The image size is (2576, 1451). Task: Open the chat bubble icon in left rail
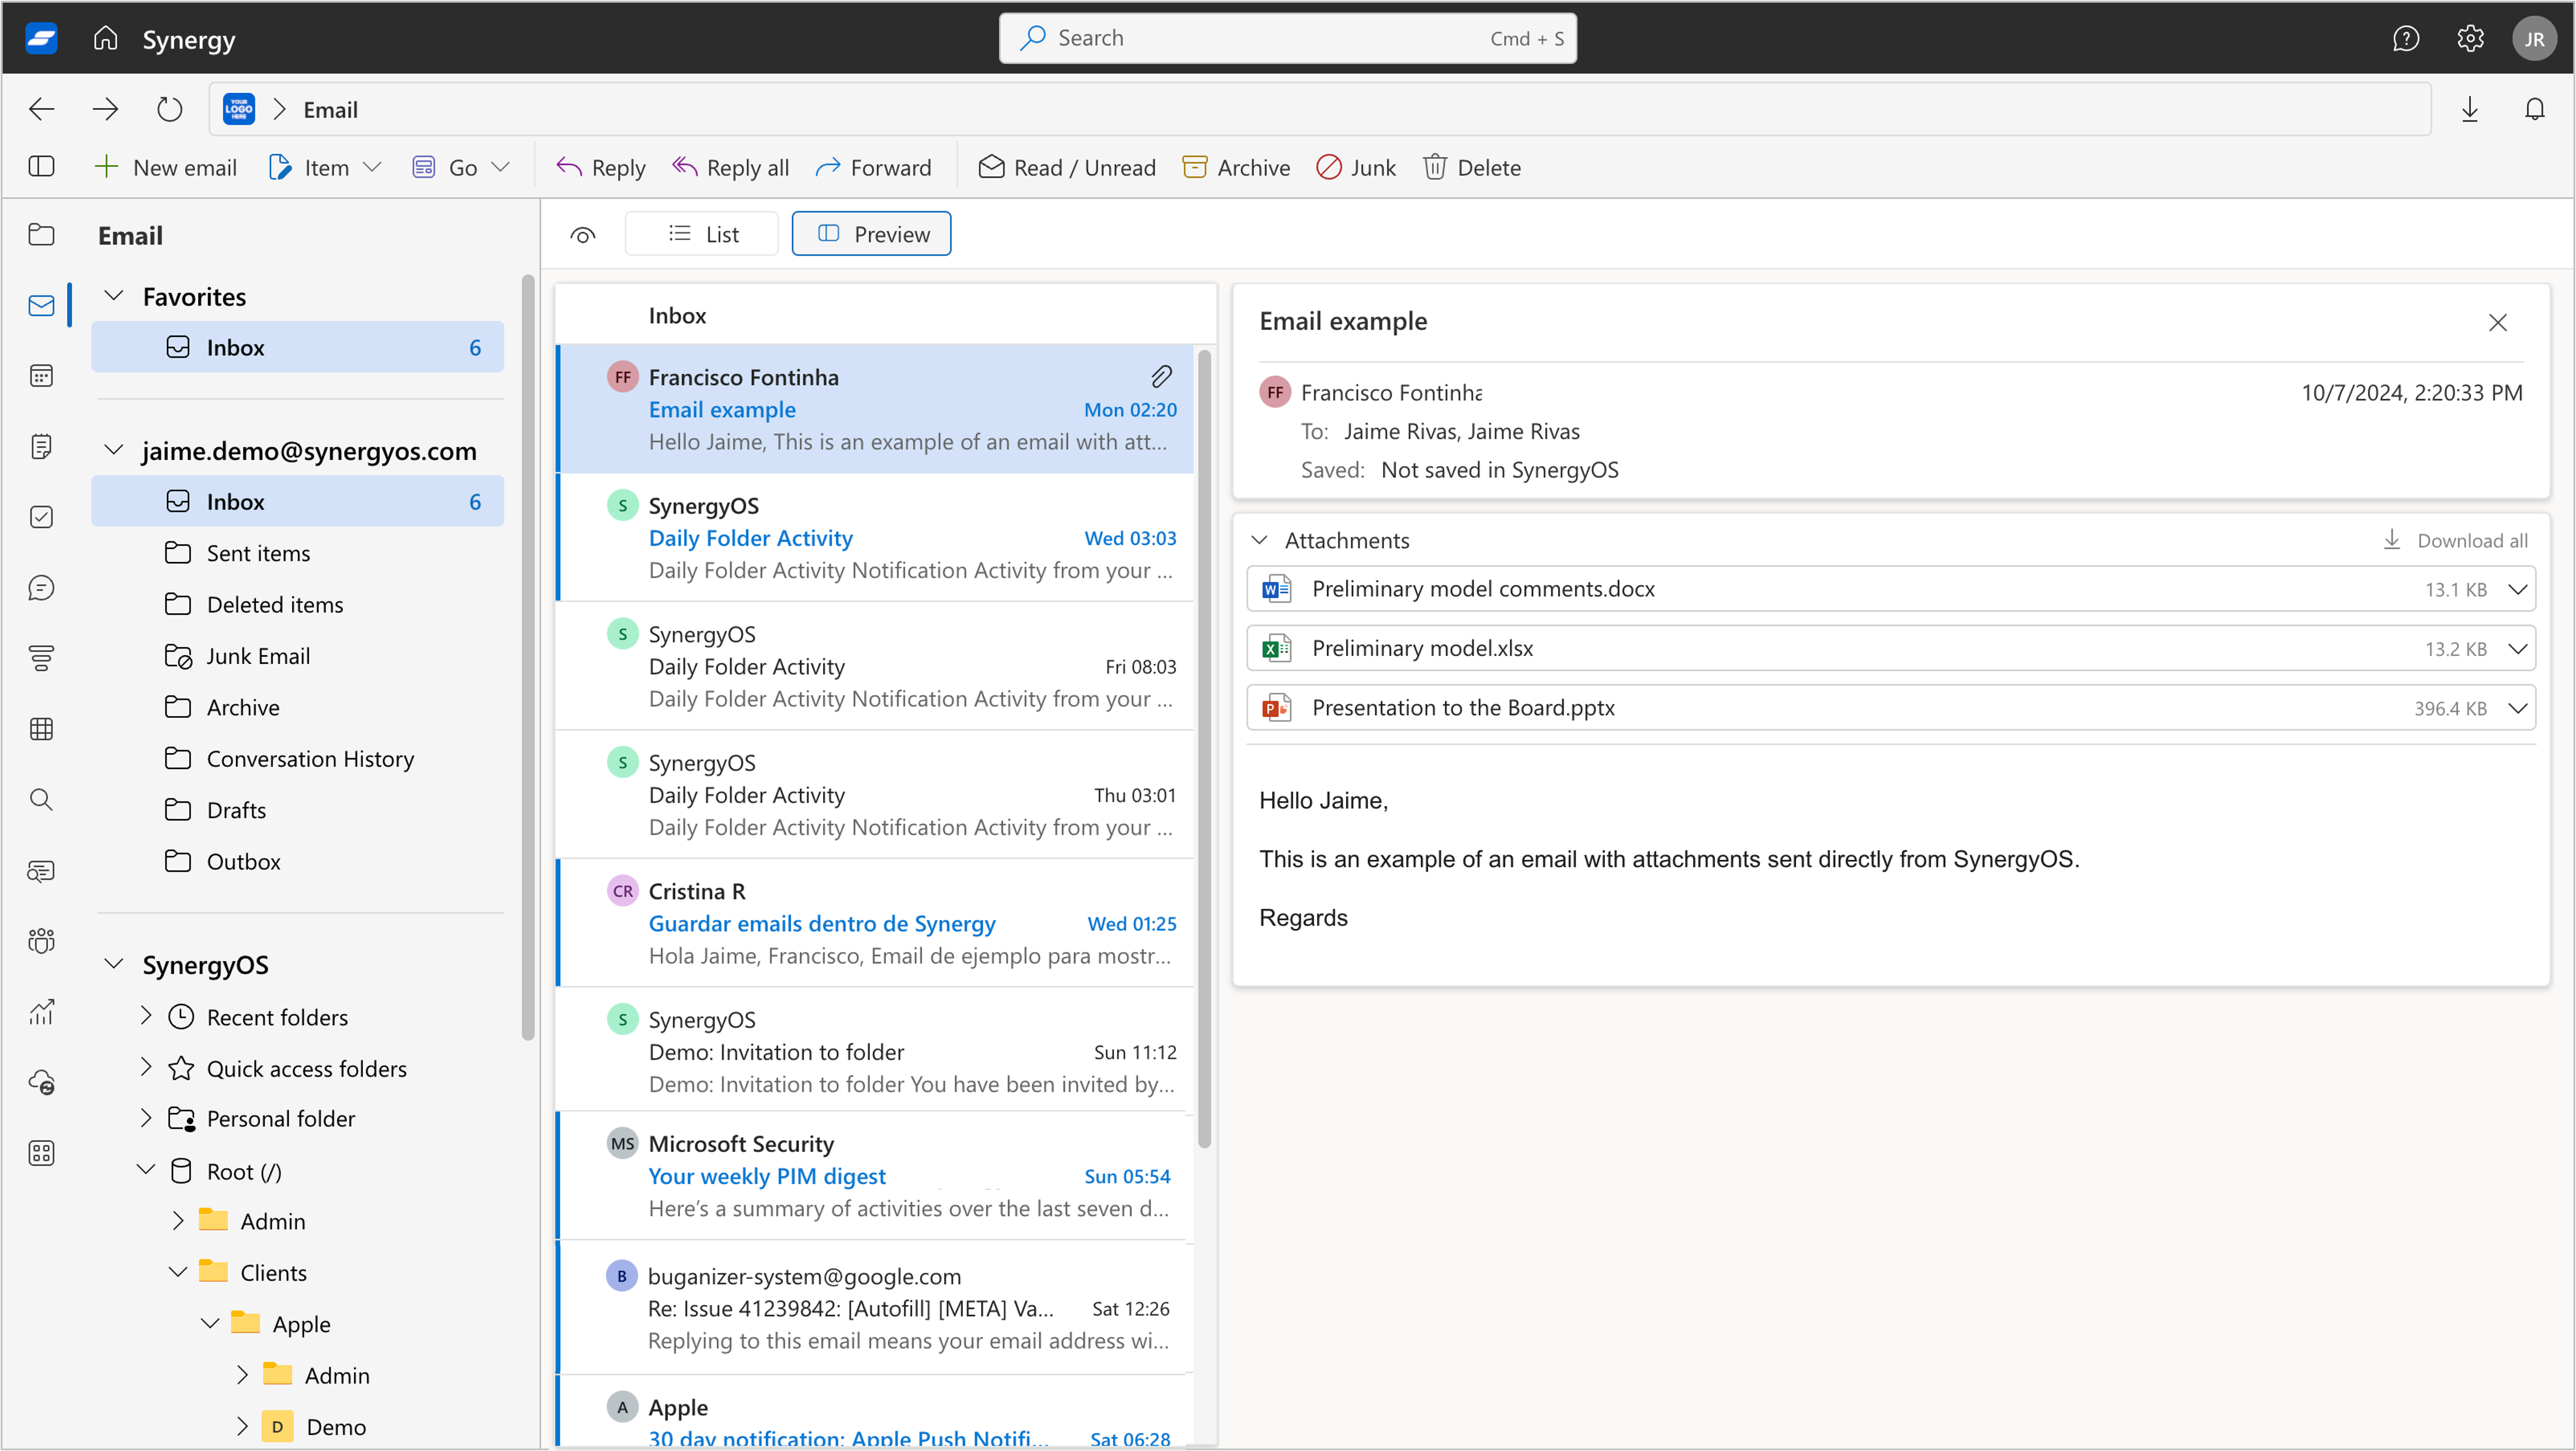[41, 588]
